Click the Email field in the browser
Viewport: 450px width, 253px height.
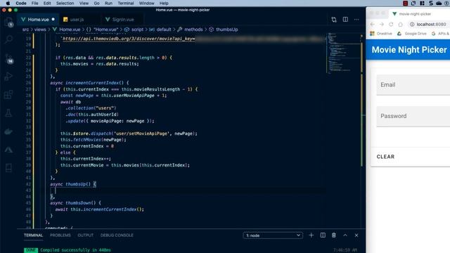(413, 84)
